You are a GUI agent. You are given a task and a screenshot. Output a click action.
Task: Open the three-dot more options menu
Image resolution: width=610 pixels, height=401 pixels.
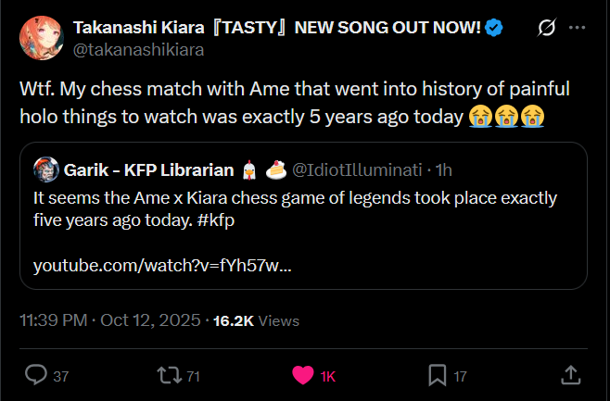577,29
